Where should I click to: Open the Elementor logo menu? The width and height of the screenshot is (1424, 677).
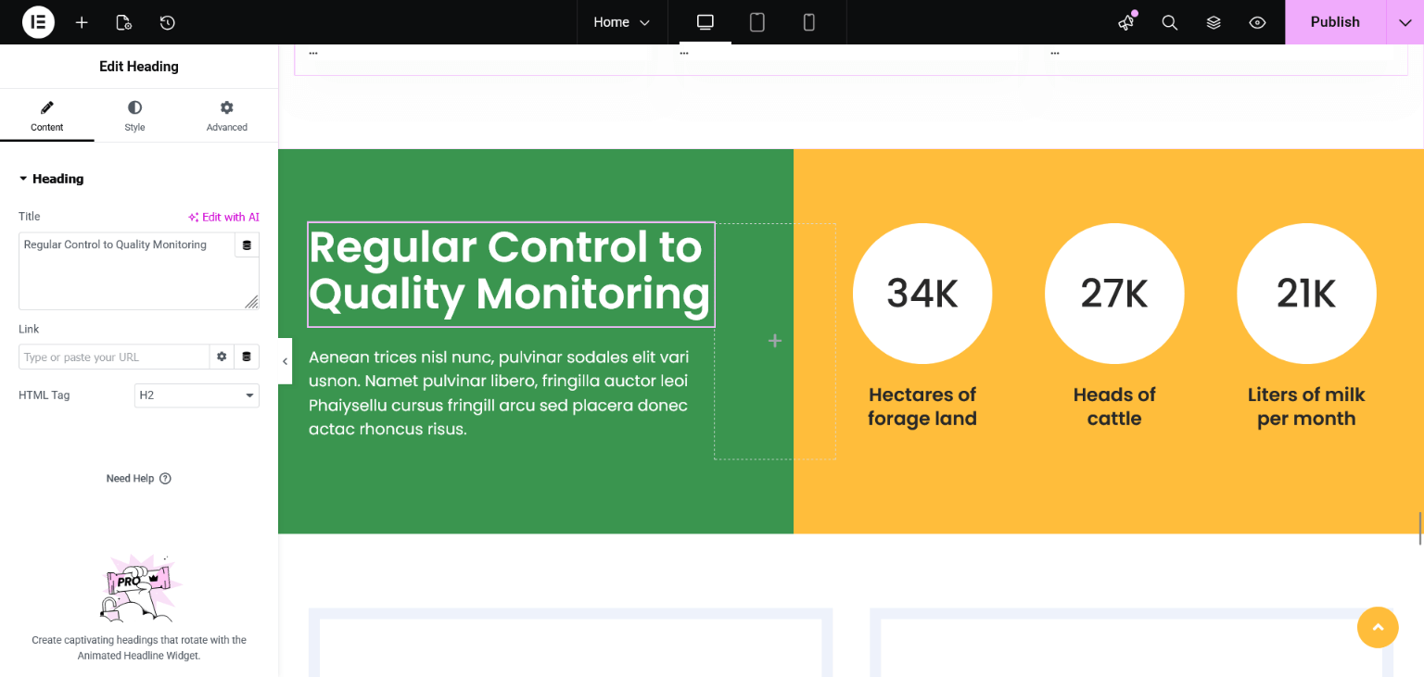[x=38, y=22]
